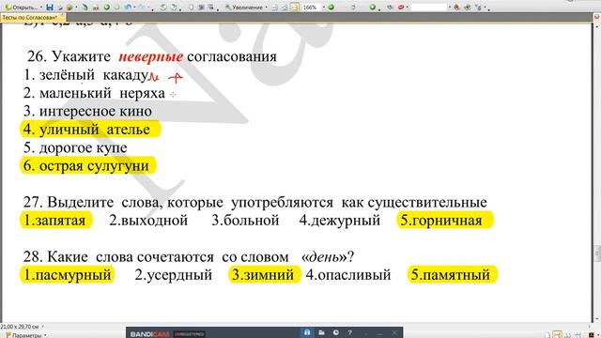
Task: Click the red pin icon at tab bar right
Action: point(597,17)
